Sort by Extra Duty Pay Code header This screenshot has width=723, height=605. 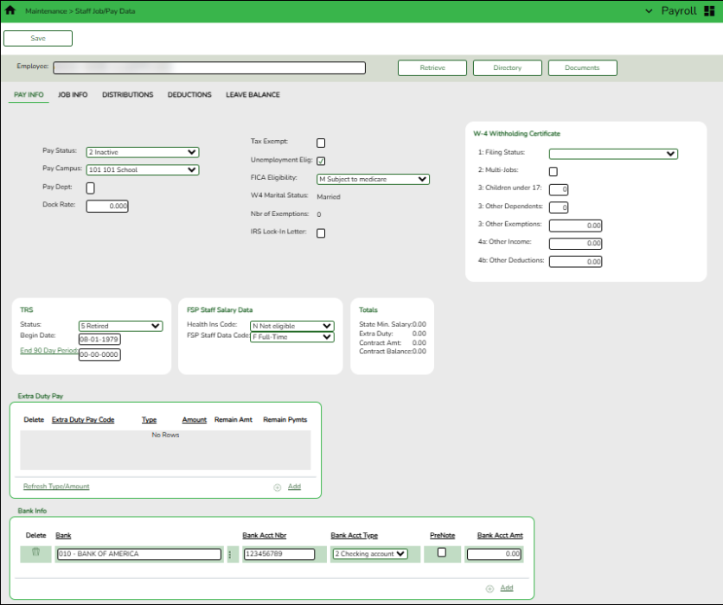point(83,419)
